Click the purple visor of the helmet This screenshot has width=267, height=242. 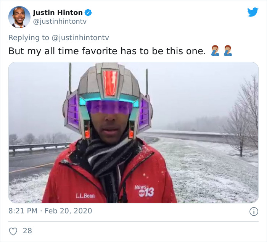tap(109, 107)
